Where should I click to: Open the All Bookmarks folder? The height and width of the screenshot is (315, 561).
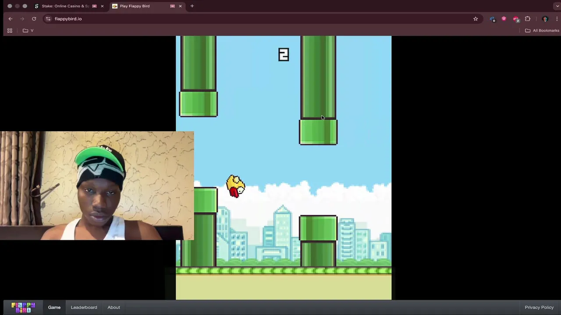[x=542, y=31]
